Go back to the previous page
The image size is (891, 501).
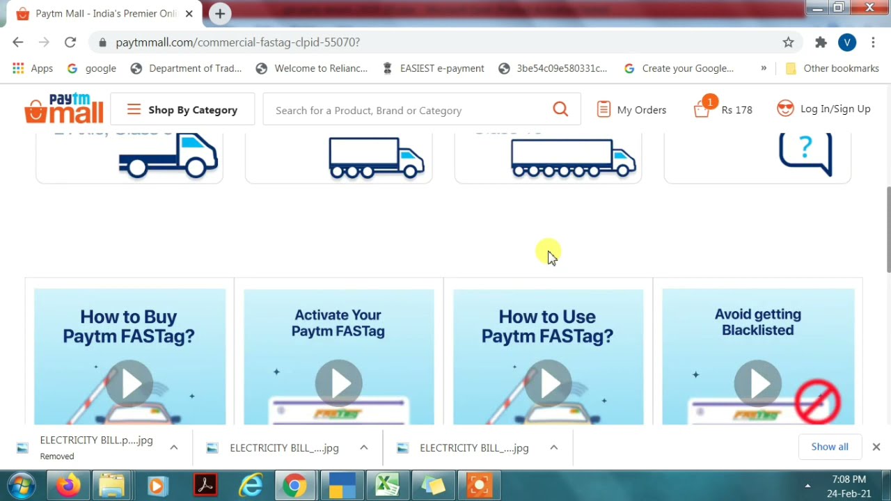tap(18, 42)
